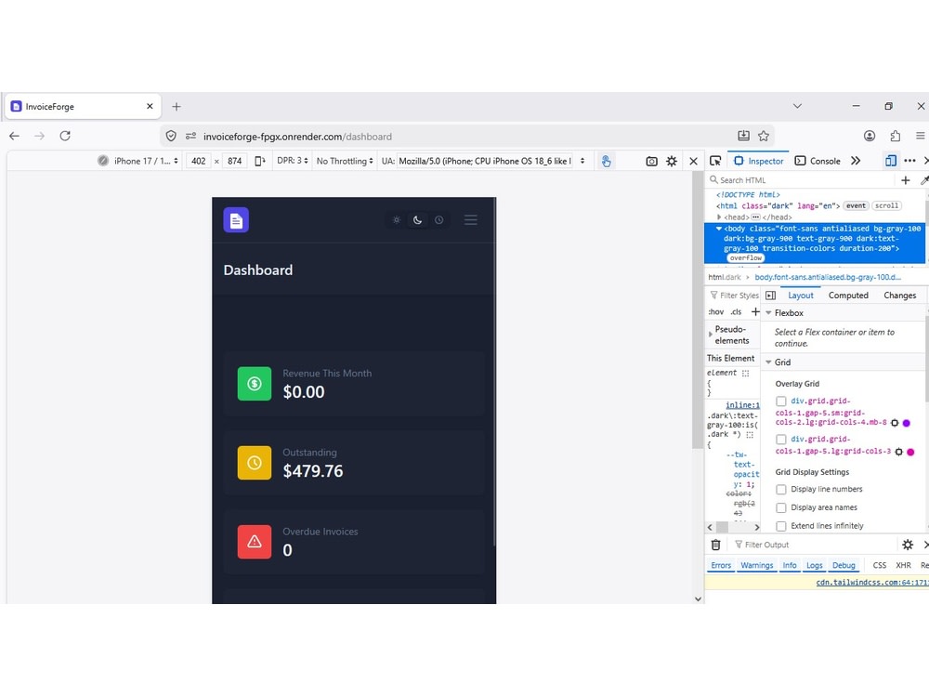Viewport: 929px width, 697px height.
Task: Click the :hov button
Action: pos(715,311)
